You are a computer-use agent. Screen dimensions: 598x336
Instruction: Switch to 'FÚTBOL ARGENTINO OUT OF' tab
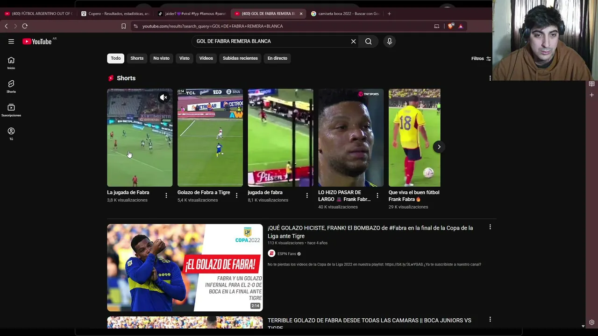pyautogui.click(x=38, y=14)
